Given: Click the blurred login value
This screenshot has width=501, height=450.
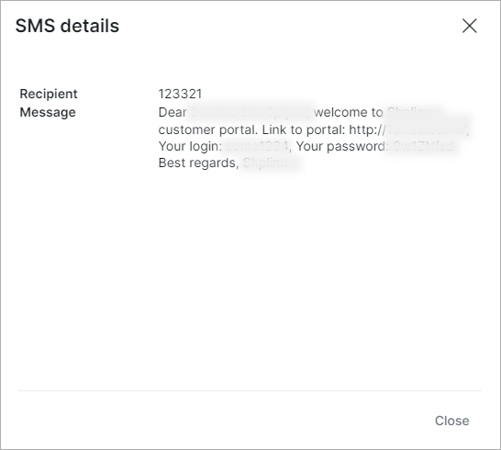Looking at the screenshot, I should (x=258, y=146).
